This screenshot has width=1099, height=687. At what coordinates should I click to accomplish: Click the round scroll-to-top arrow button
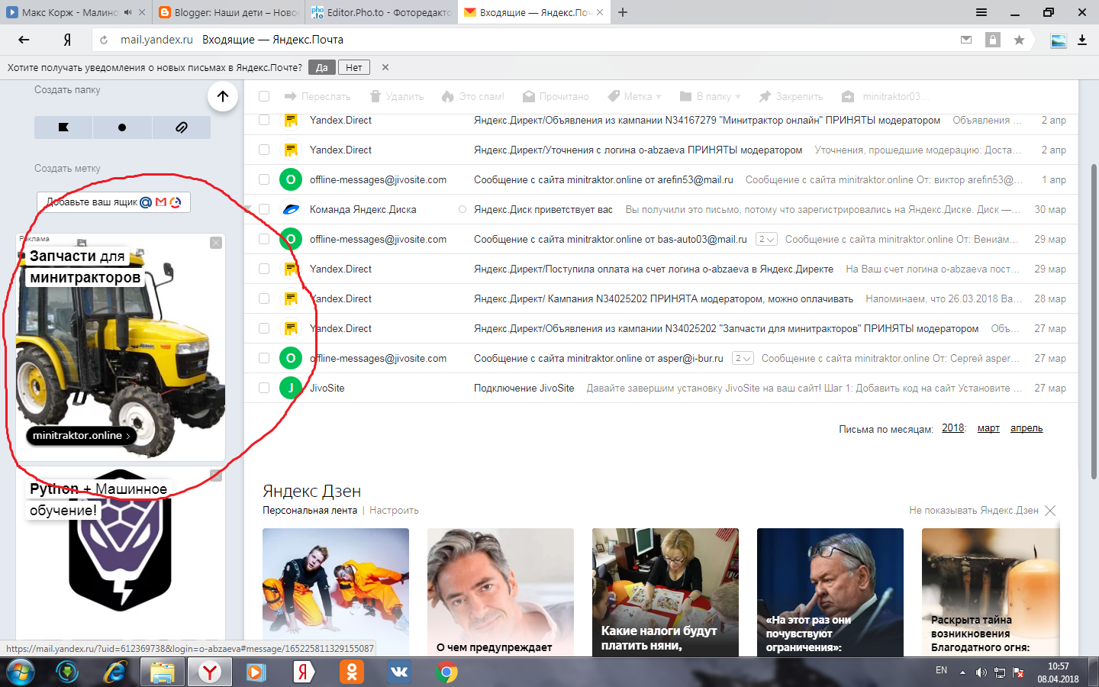(x=223, y=96)
